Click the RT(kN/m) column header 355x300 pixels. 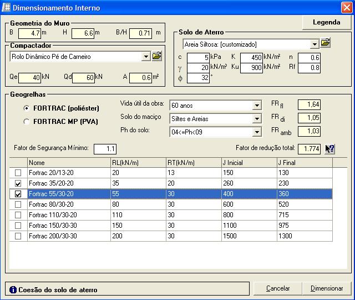[194, 163]
